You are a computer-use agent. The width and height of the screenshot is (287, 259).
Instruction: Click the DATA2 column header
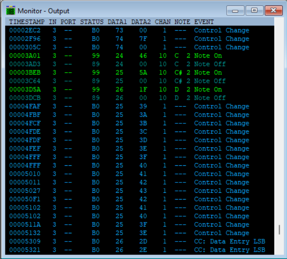[141, 22]
